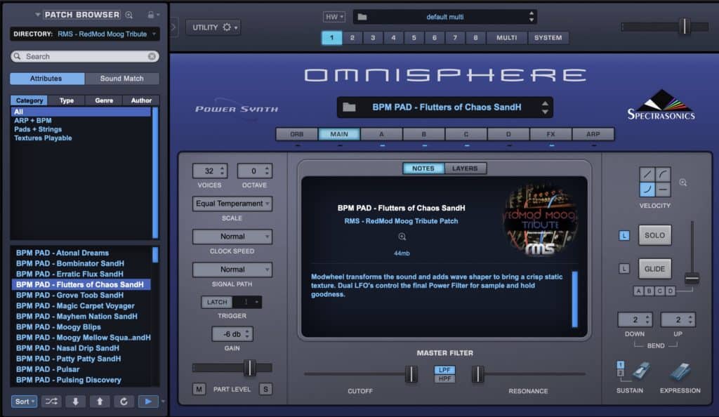The width and height of the screenshot is (719, 417).
Task: Step the default multi preset selector arrows
Action: pos(531,17)
